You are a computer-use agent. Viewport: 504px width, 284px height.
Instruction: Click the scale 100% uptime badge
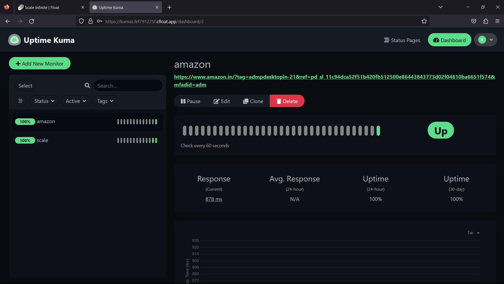[25, 140]
